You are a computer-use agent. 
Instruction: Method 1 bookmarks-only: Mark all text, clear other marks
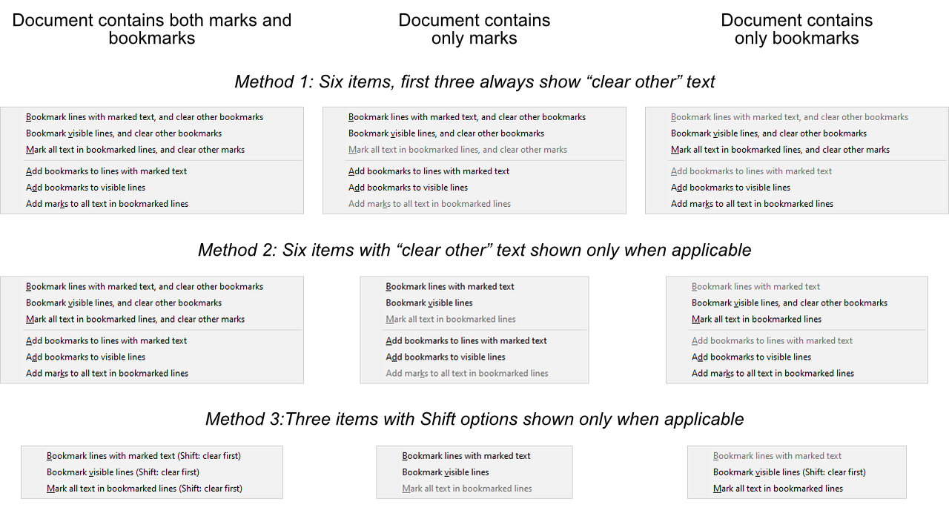pos(797,149)
